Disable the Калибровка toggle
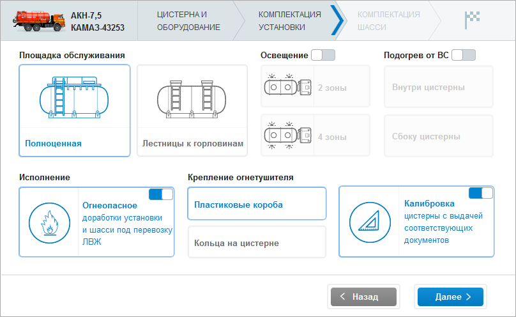The width and height of the screenshot is (516, 317). click(480, 193)
